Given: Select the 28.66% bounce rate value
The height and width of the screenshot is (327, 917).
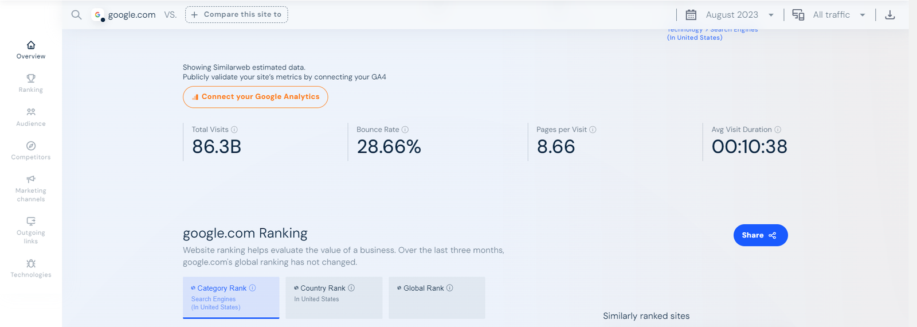Looking at the screenshot, I should (389, 147).
